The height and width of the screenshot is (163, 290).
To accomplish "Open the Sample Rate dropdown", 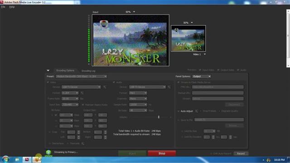I will click(x=138, y=105).
